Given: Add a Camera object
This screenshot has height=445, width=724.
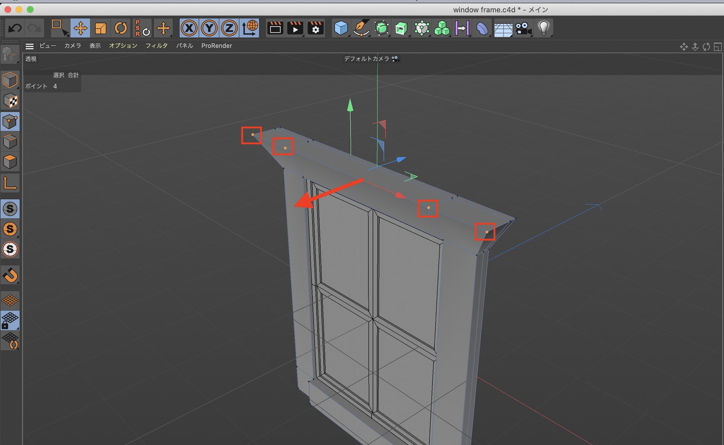Looking at the screenshot, I should pyautogui.click(x=523, y=28).
